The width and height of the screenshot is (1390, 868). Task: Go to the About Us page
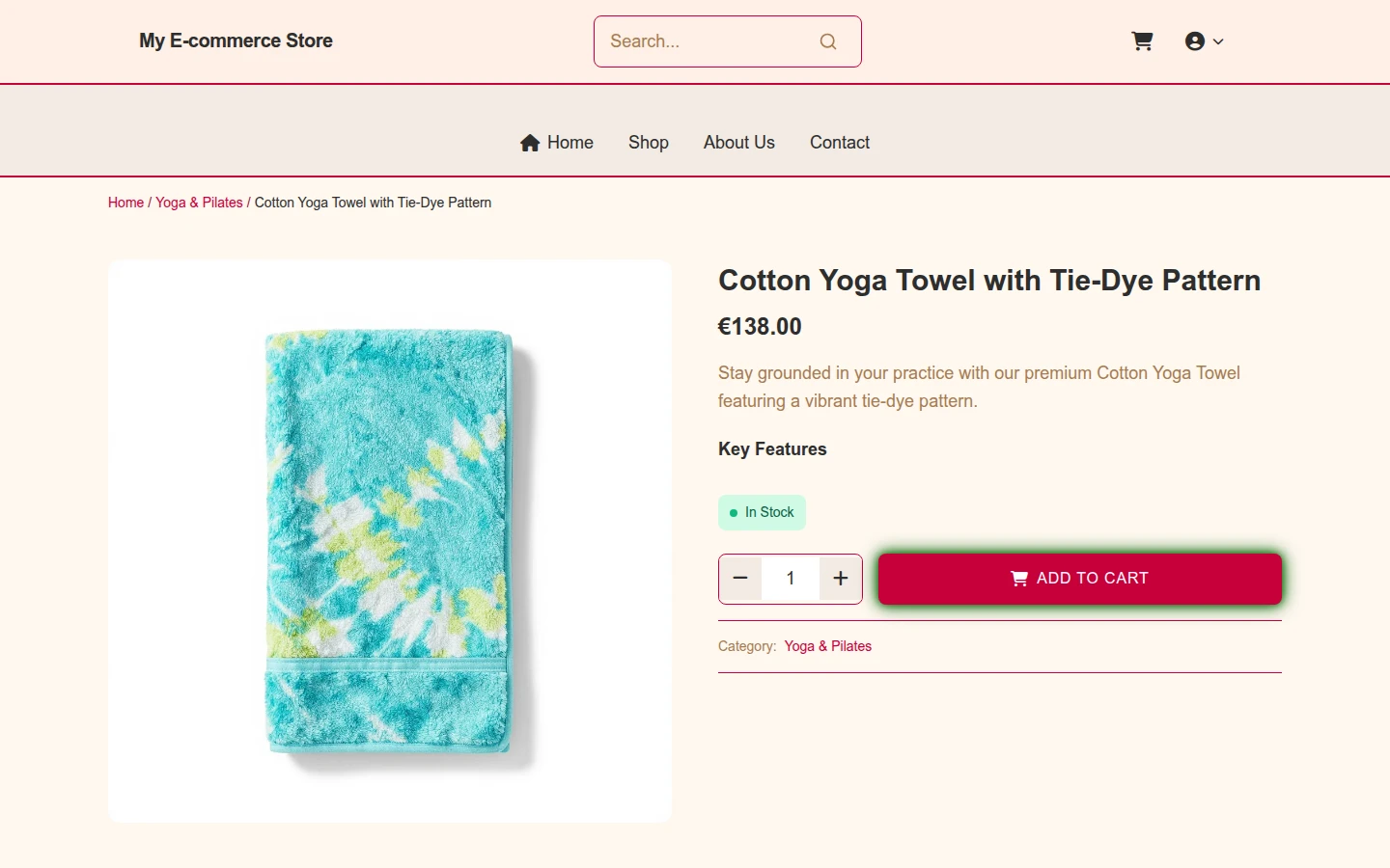click(739, 143)
